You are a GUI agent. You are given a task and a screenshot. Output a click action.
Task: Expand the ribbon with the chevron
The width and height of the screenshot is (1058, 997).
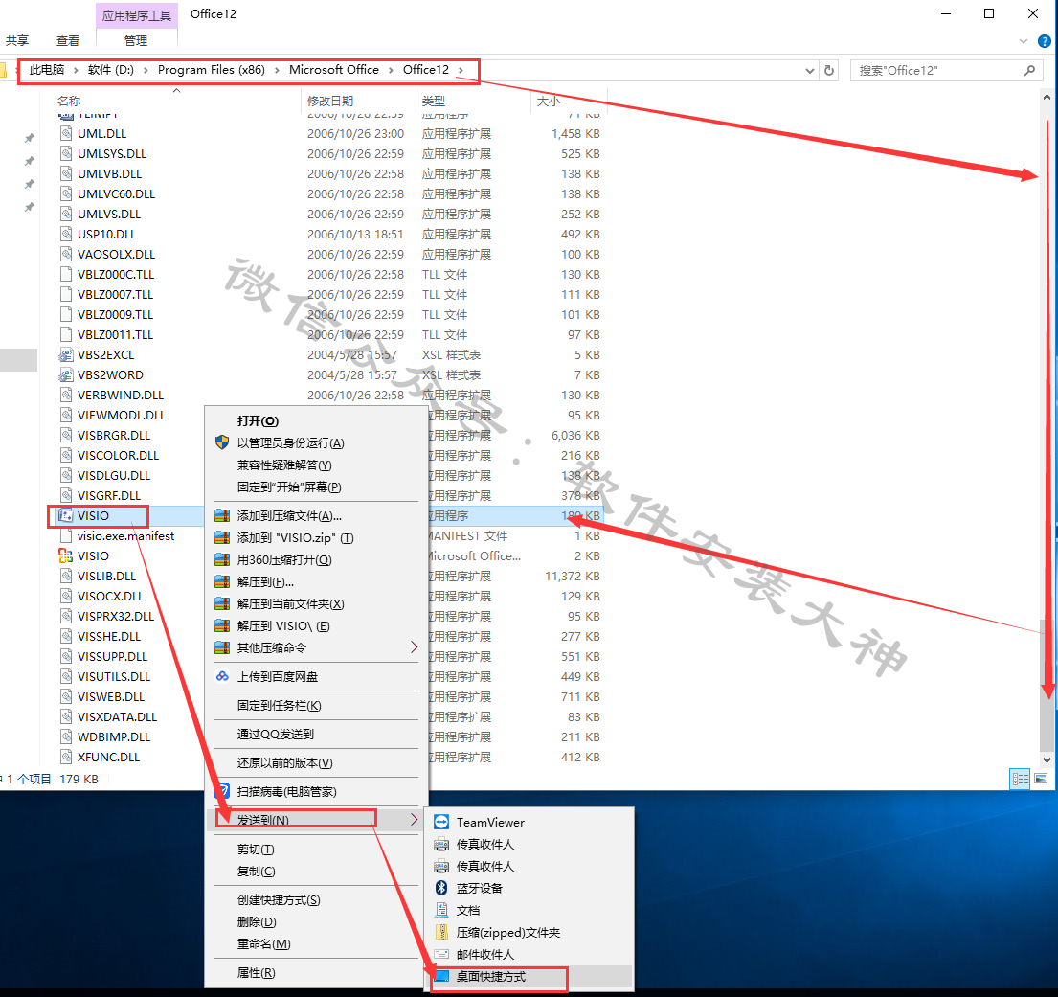(1023, 41)
